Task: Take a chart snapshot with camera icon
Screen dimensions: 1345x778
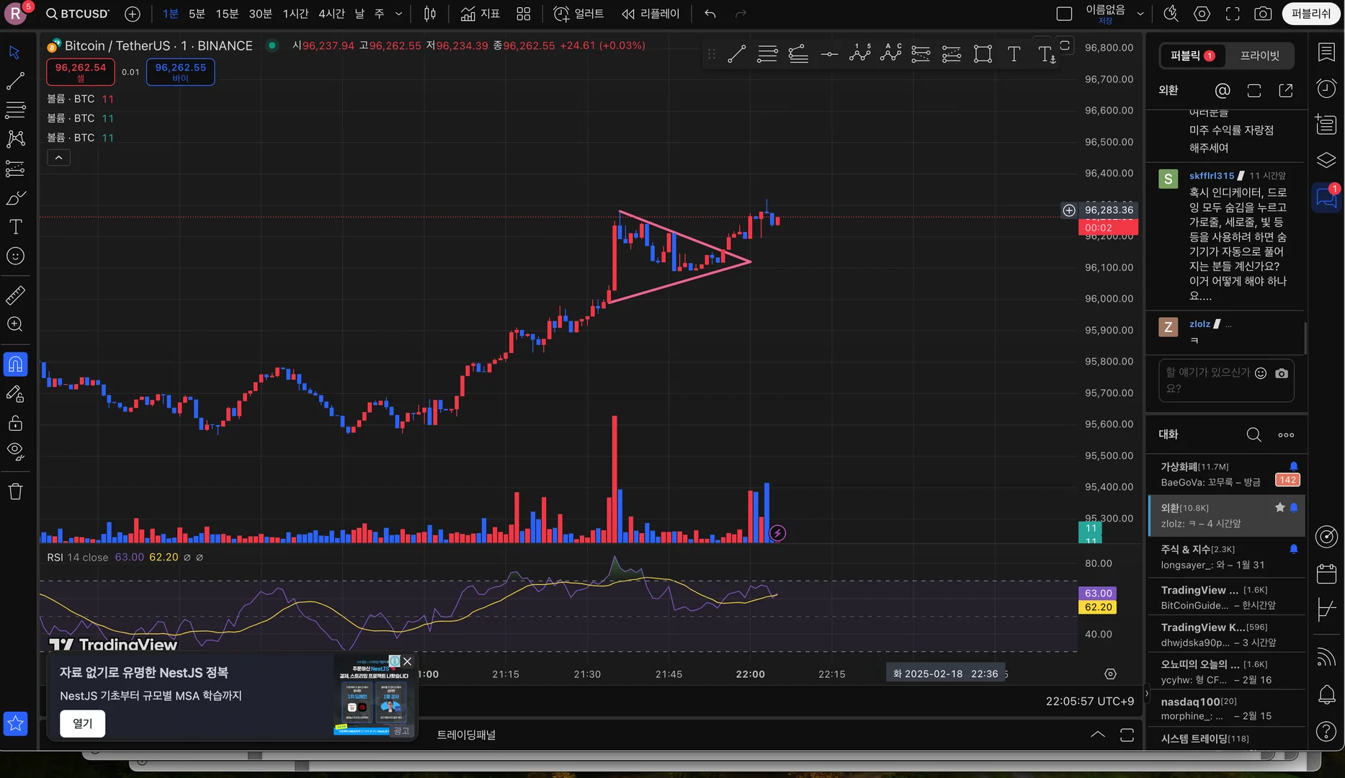Action: coord(1262,14)
